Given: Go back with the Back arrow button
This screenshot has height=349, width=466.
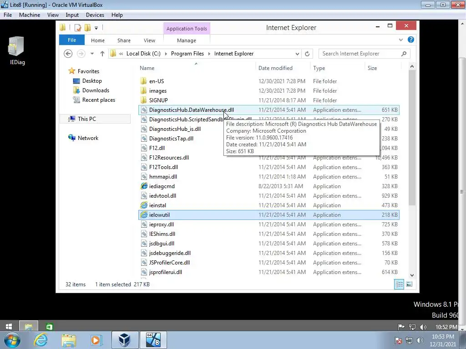Looking at the screenshot, I should point(68,54).
